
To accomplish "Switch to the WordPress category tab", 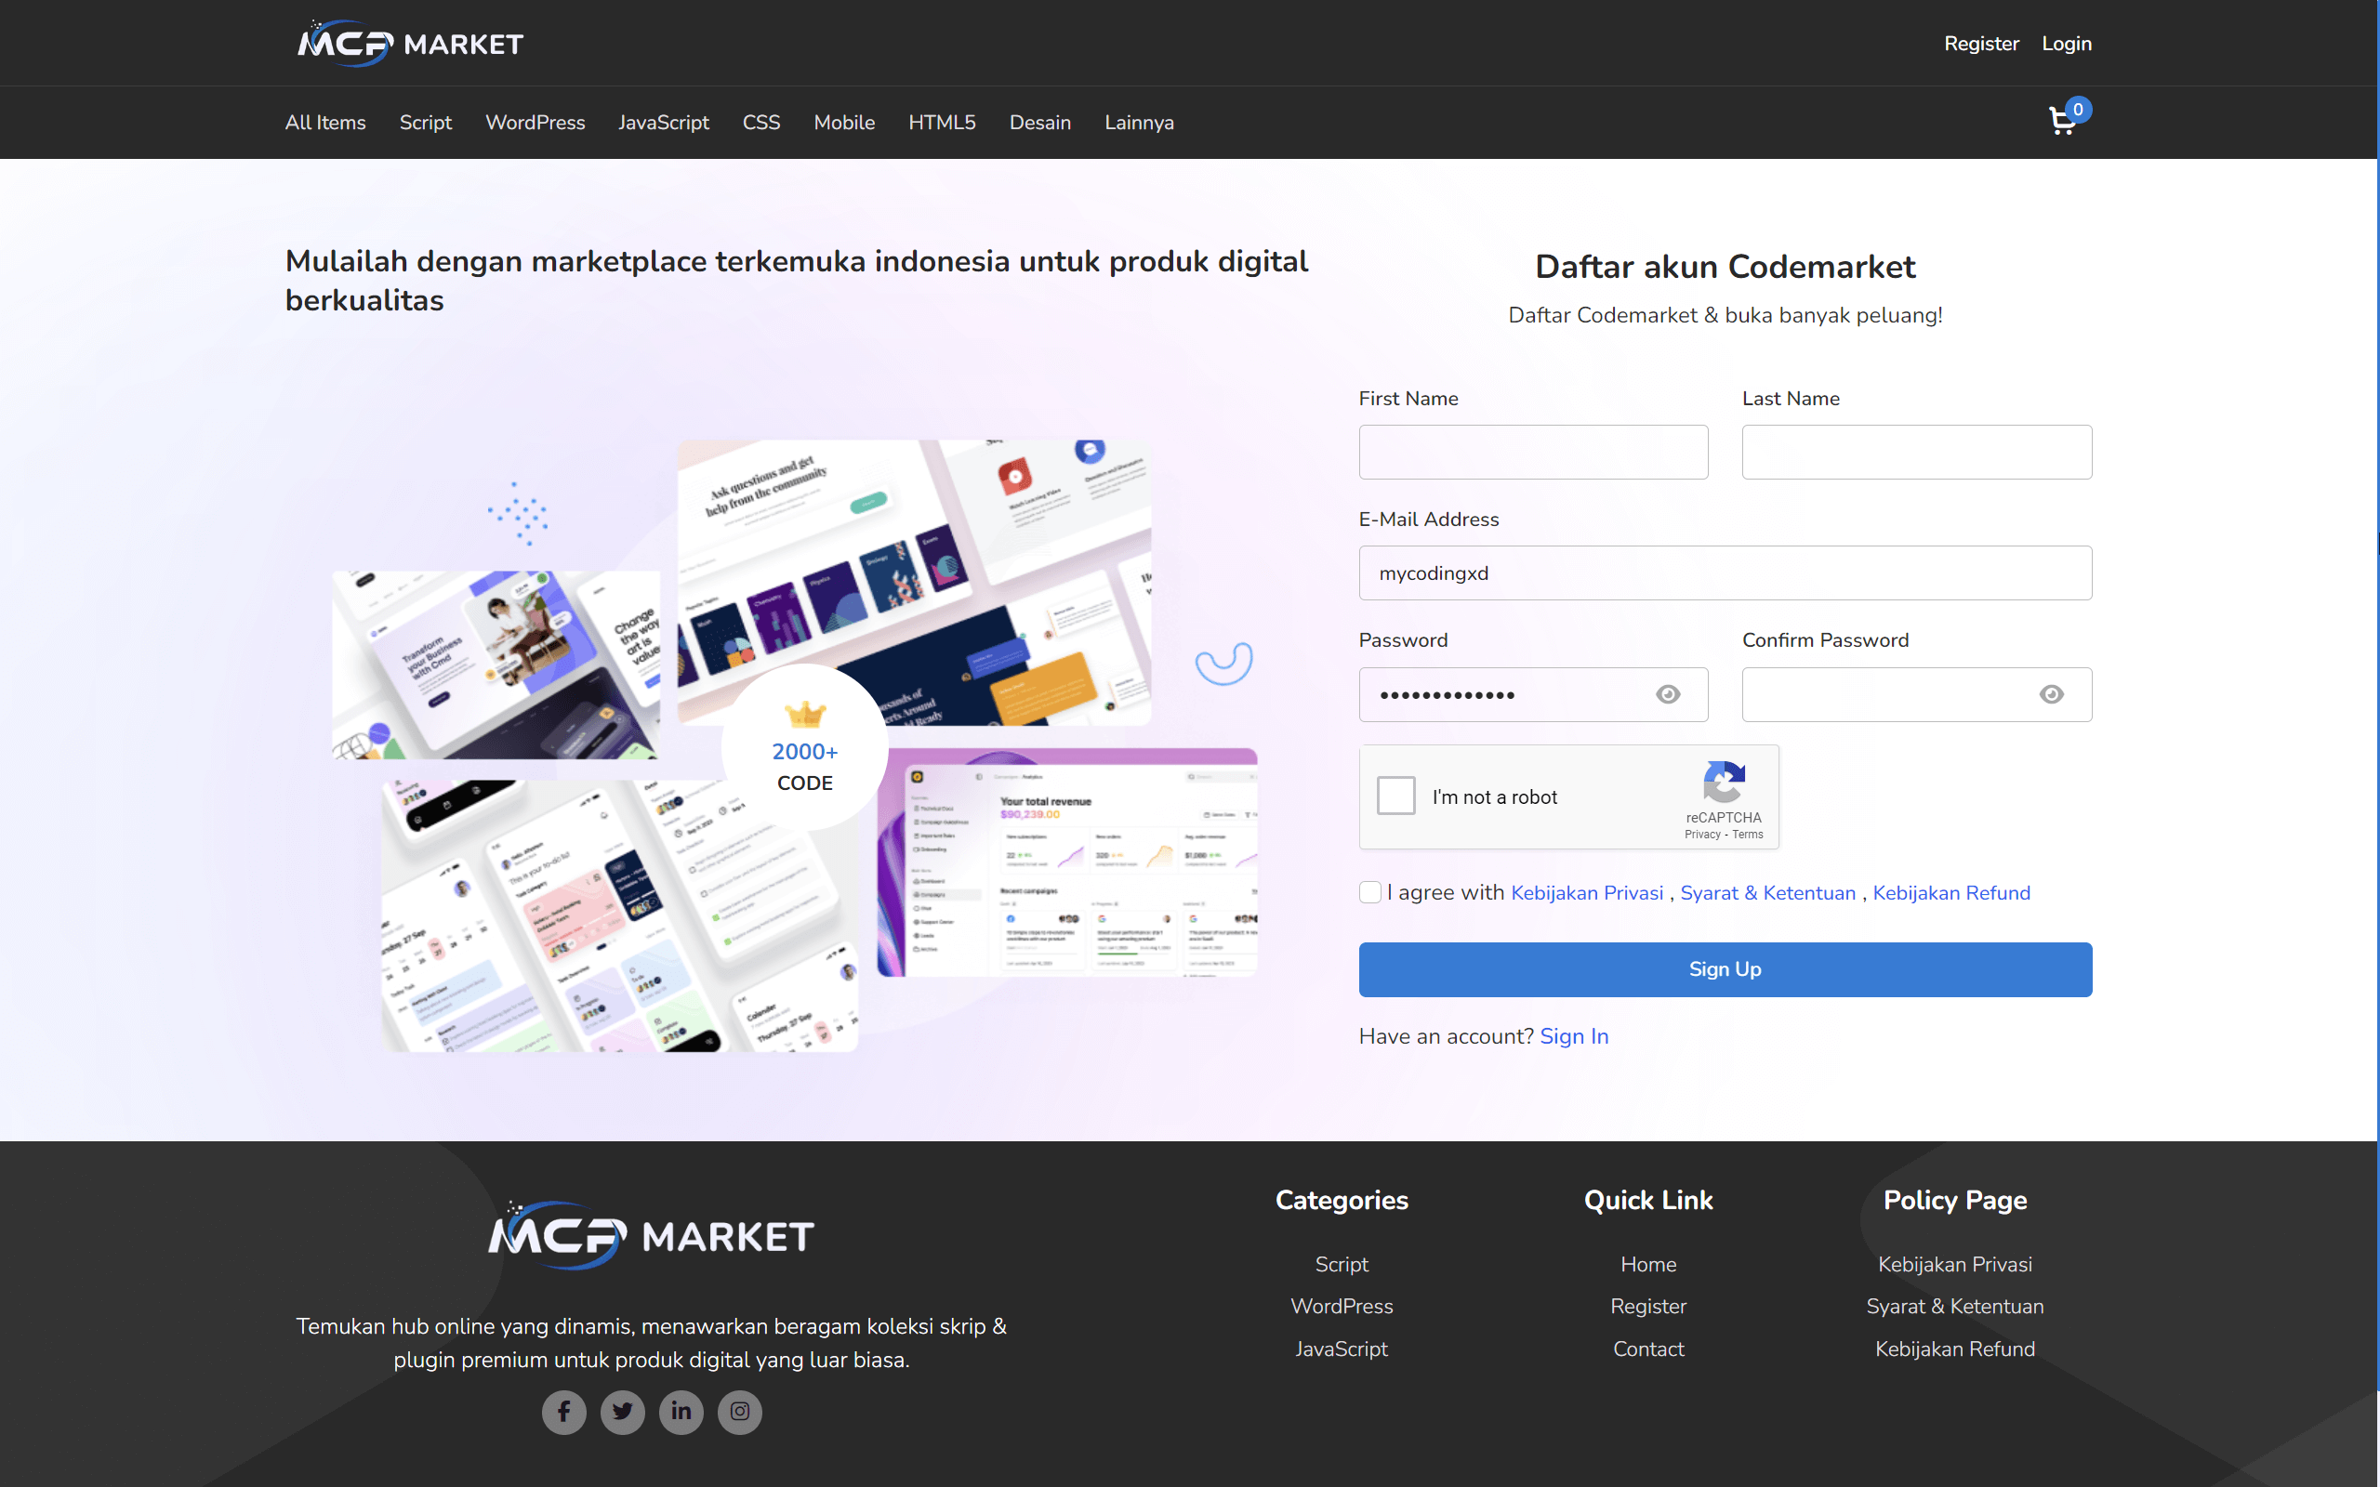I will [535, 122].
